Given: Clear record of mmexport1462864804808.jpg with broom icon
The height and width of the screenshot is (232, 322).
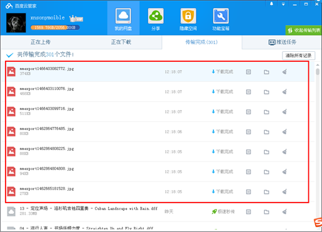Looking at the screenshot, I should point(284,172).
